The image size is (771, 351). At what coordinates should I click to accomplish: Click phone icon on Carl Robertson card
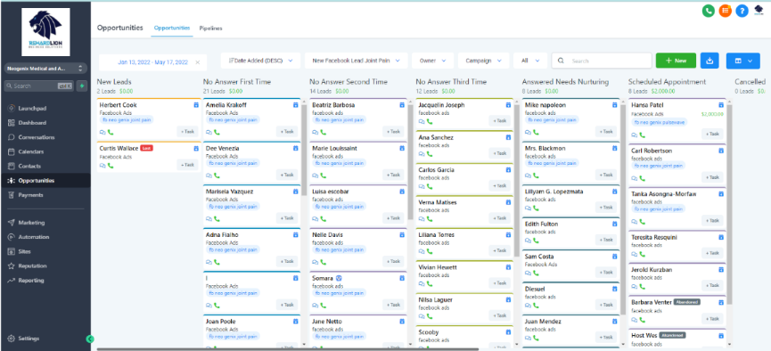643,177
